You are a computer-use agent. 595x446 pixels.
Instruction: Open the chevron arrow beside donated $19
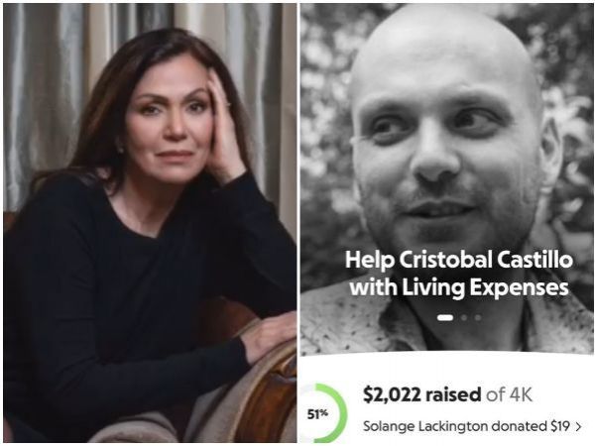[x=578, y=426]
